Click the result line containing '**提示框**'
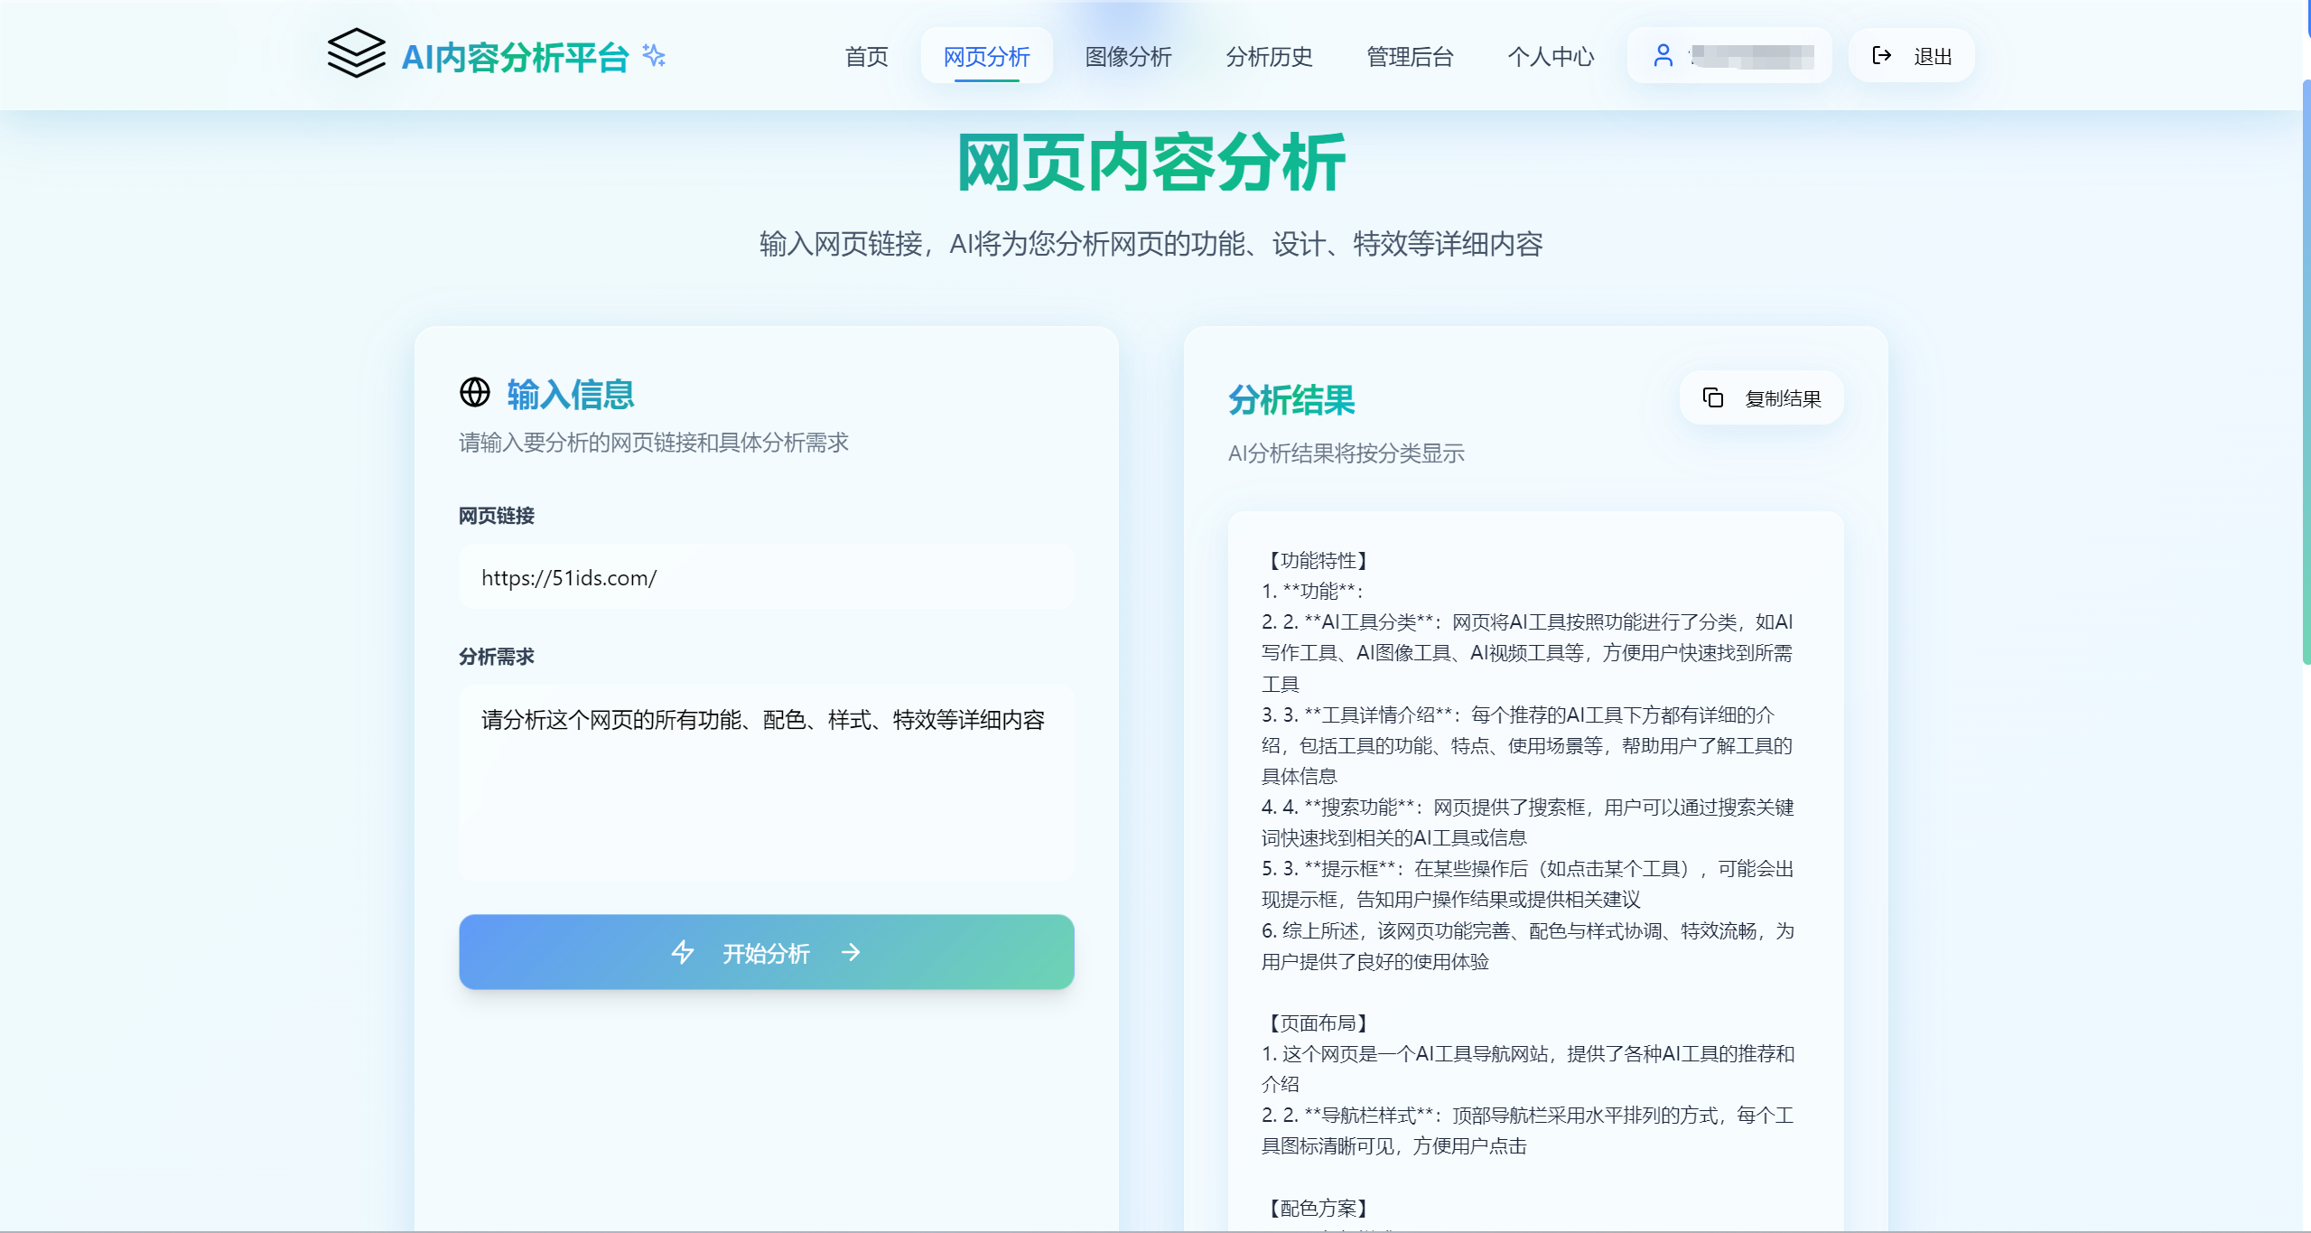Image resolution: width=2311 pixels, height=1233 pixels. pos(1528,883)
